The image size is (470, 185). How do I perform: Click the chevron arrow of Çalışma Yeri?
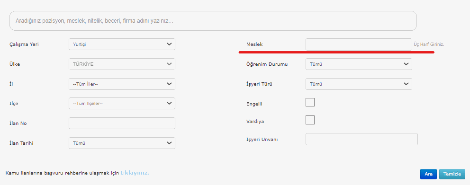coord(169,44)
